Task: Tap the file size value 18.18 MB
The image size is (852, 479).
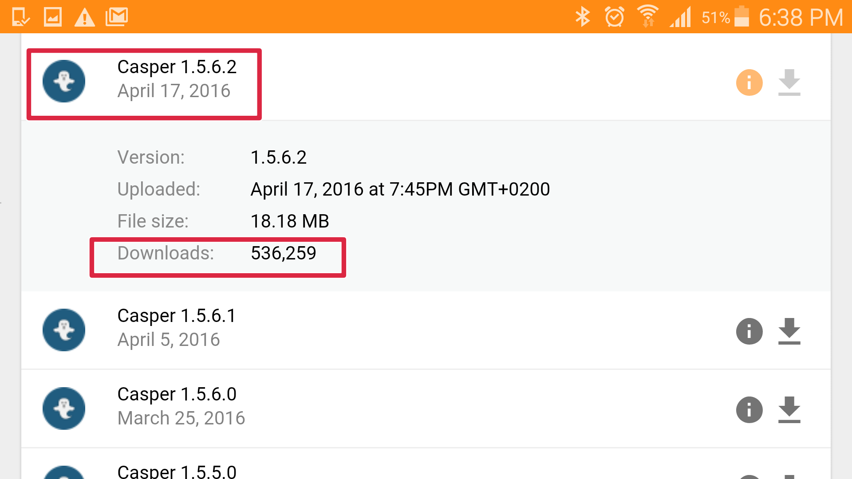Action: [290, 221]
